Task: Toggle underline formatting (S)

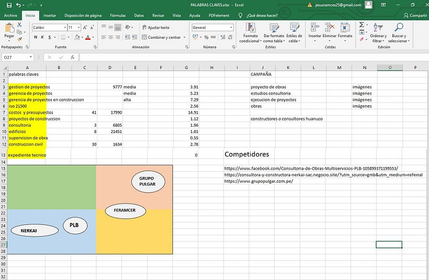Action: (50, 37)
